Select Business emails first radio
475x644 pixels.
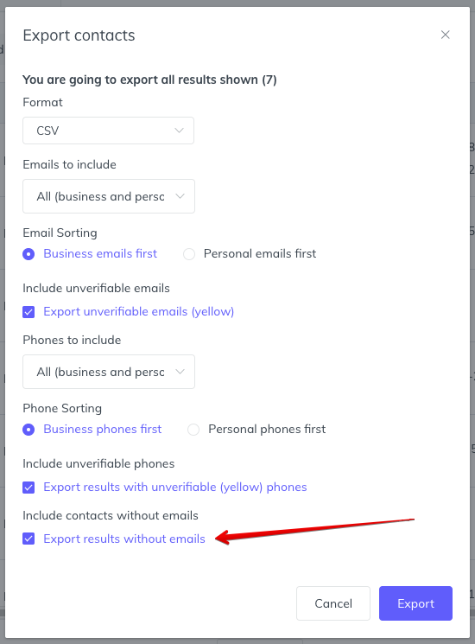28,254
